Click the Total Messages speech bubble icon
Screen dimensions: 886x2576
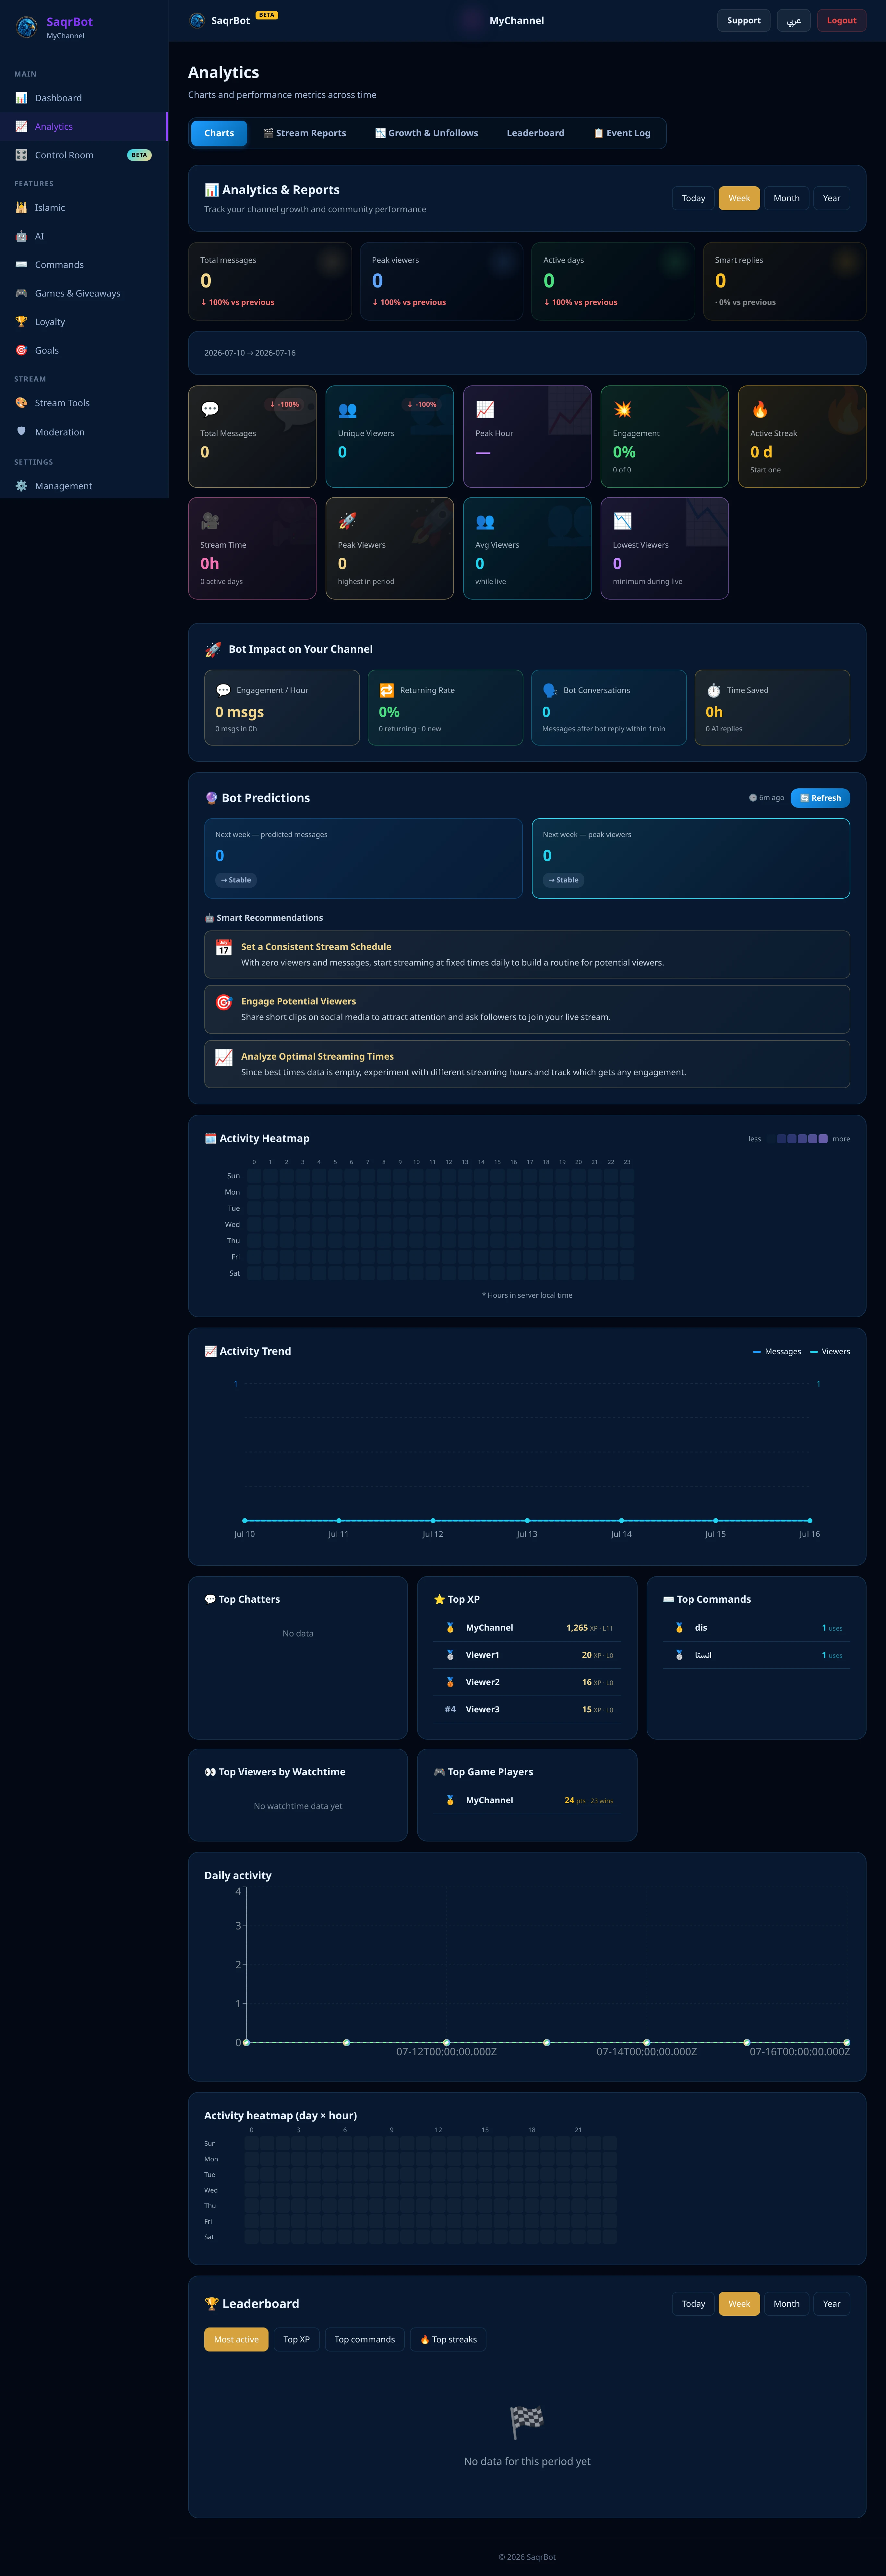[x=210, y=409]
